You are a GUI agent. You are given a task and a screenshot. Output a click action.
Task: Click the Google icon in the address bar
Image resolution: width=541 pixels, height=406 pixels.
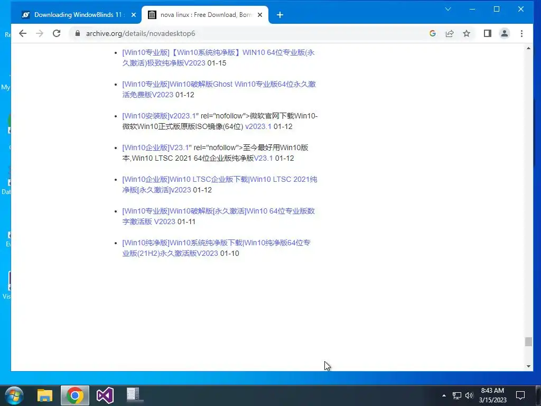[x=433, y=33]
